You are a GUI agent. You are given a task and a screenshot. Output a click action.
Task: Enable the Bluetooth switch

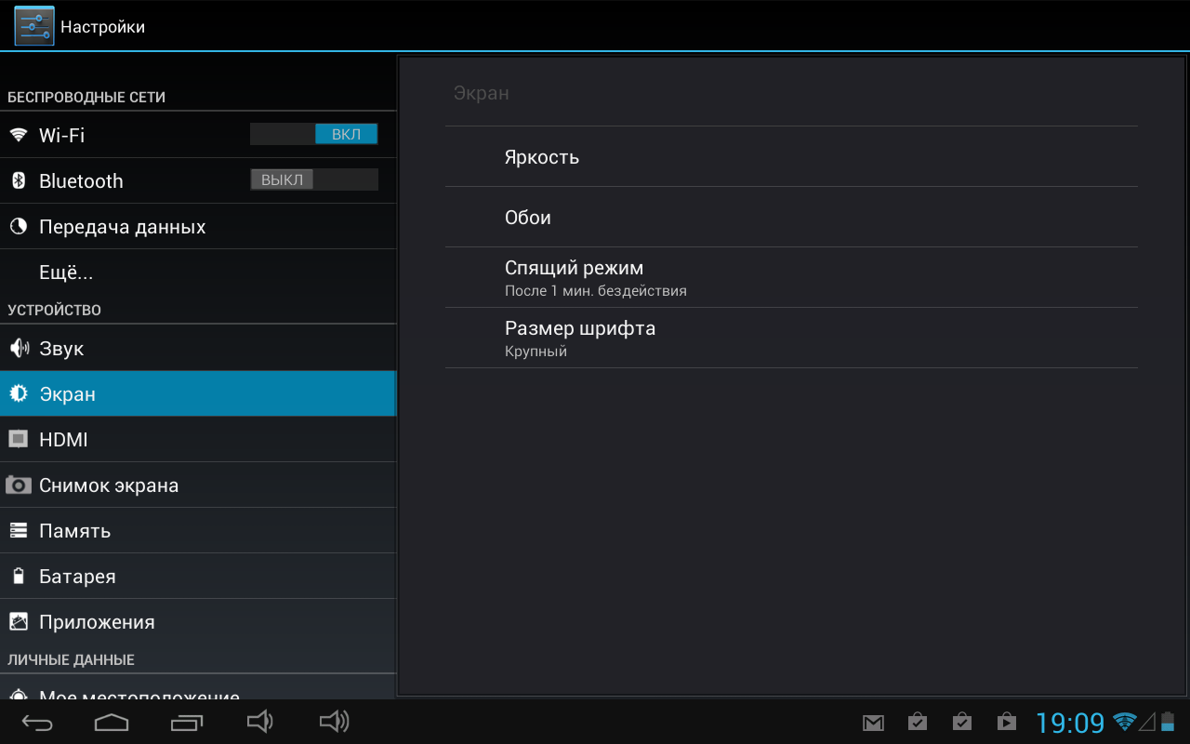(314, 179)
